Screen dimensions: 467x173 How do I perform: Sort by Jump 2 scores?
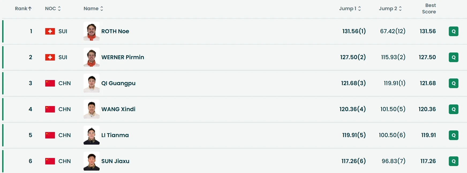[400, 9]
